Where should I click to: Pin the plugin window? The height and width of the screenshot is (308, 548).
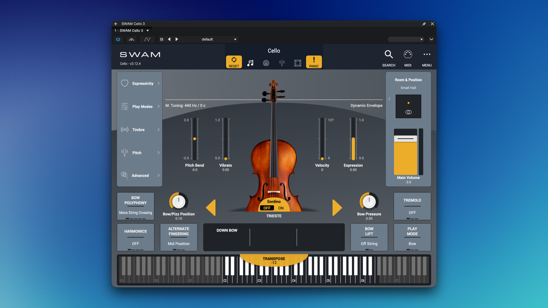tap(424, 24)
